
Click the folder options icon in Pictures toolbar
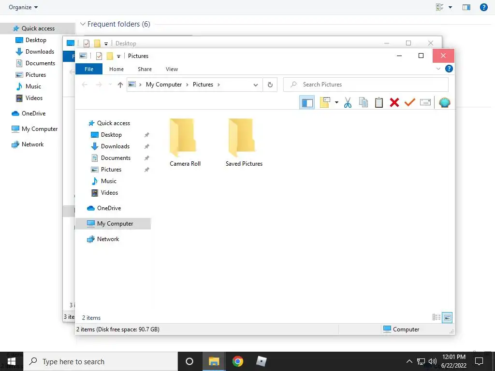tap(325, 102)
